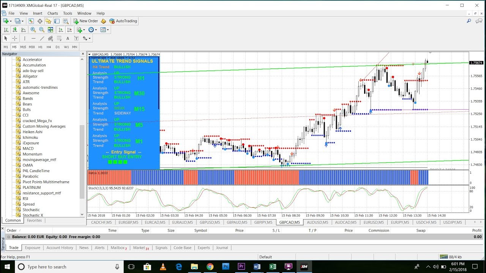This screenshot has height=273, width=486.
Task: Click the Windows search box
Action: [x=68, y=267]
